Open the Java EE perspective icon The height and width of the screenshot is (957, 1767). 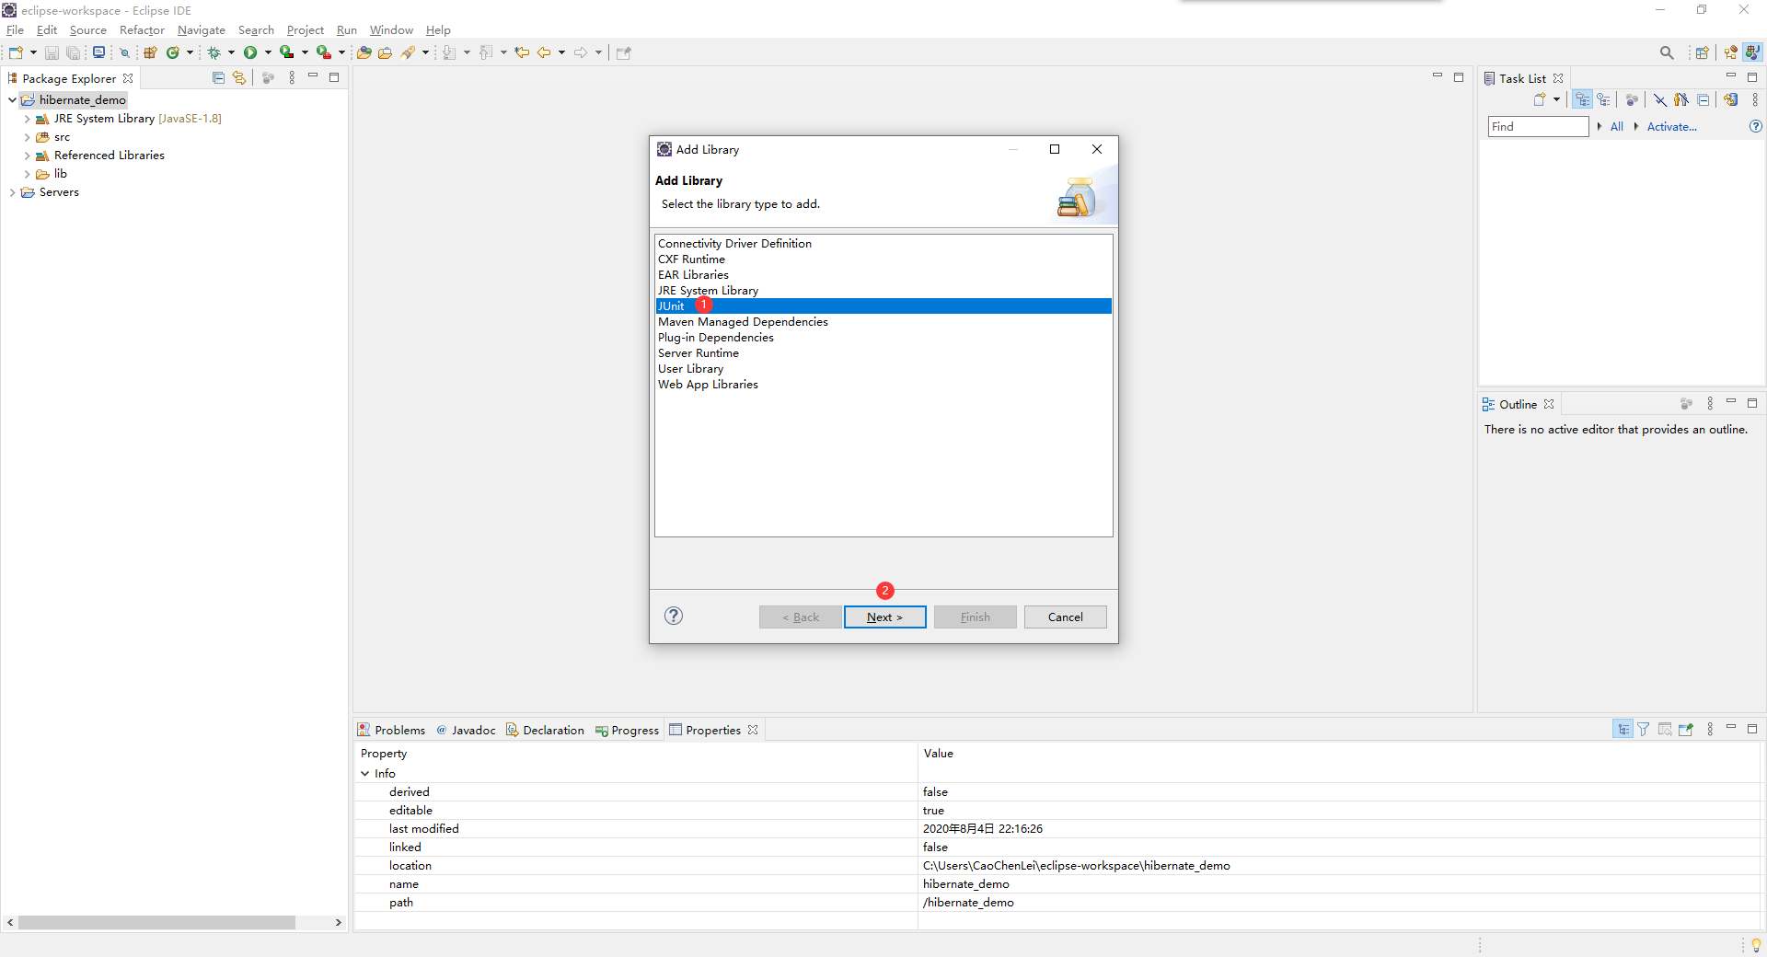point(1753,52)
